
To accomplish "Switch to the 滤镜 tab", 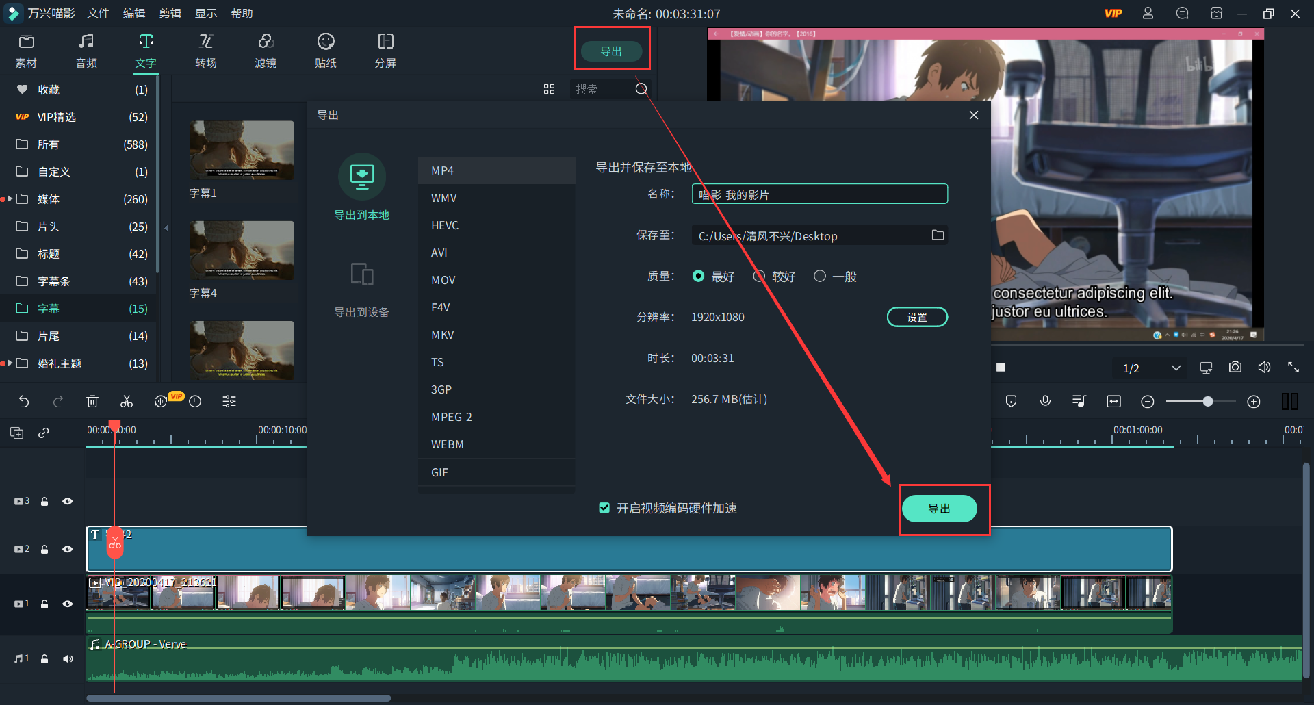I will (266, 51).
